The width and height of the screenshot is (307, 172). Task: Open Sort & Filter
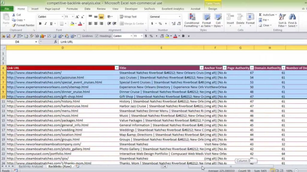(x=282, y=20)
